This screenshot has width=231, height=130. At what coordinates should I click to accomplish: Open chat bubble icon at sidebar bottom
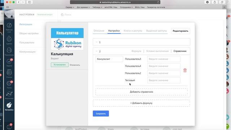coord(9,126)
